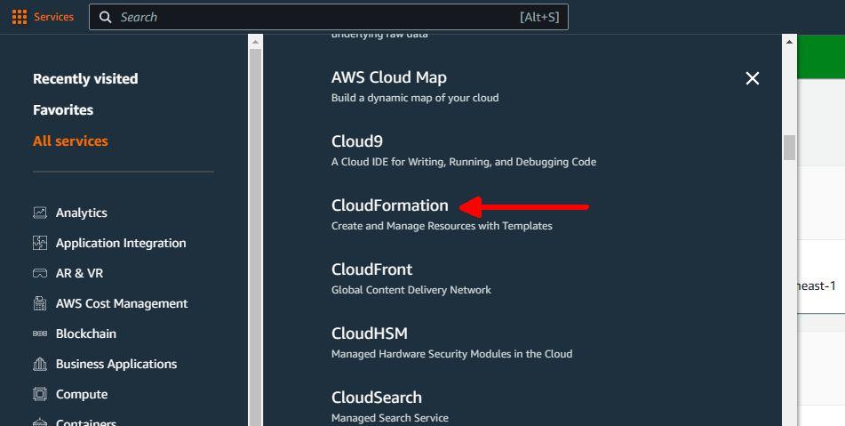Select All services section
845x426 pixels.
(70, 141)
